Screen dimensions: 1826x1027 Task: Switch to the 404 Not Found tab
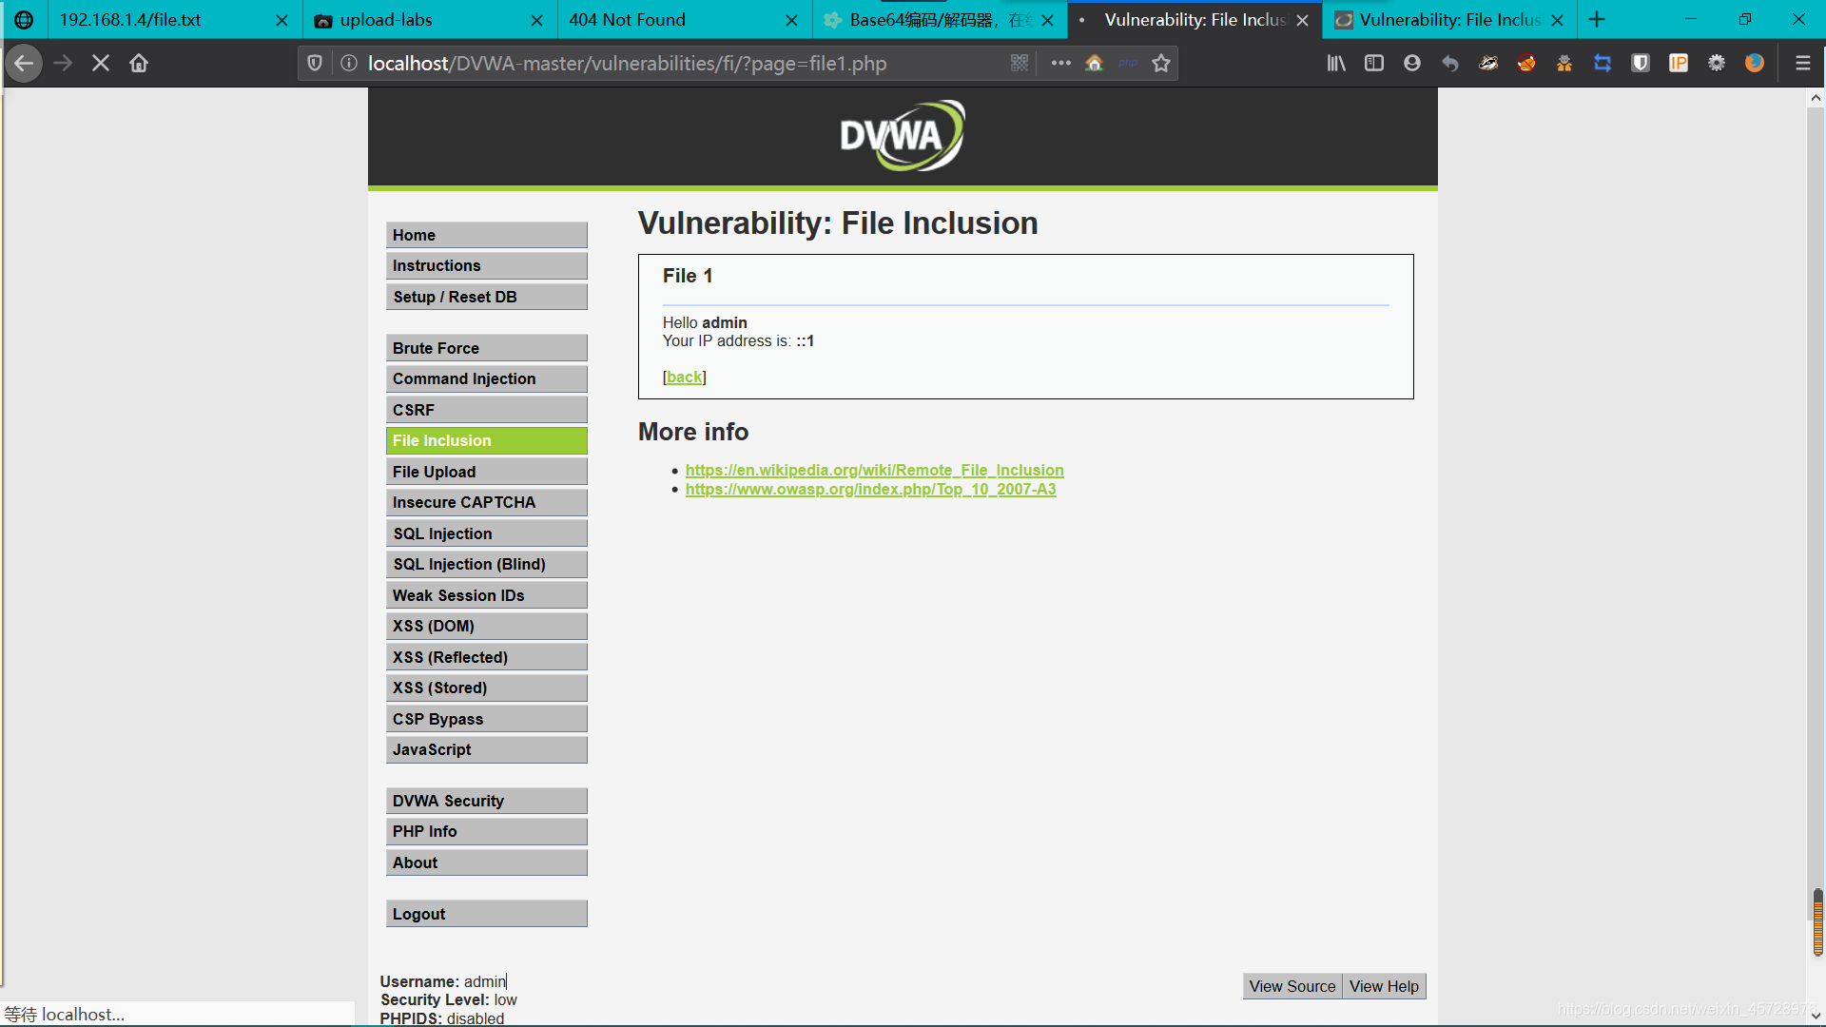tap(683, 19)
